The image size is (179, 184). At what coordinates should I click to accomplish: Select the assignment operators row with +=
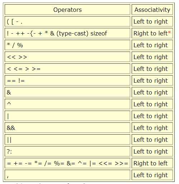click(x=67, y=163)
